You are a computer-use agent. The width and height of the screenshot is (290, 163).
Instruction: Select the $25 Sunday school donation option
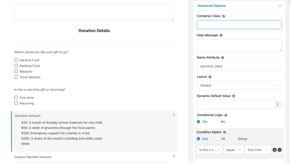pyautogui.click(x=17, y=123)
